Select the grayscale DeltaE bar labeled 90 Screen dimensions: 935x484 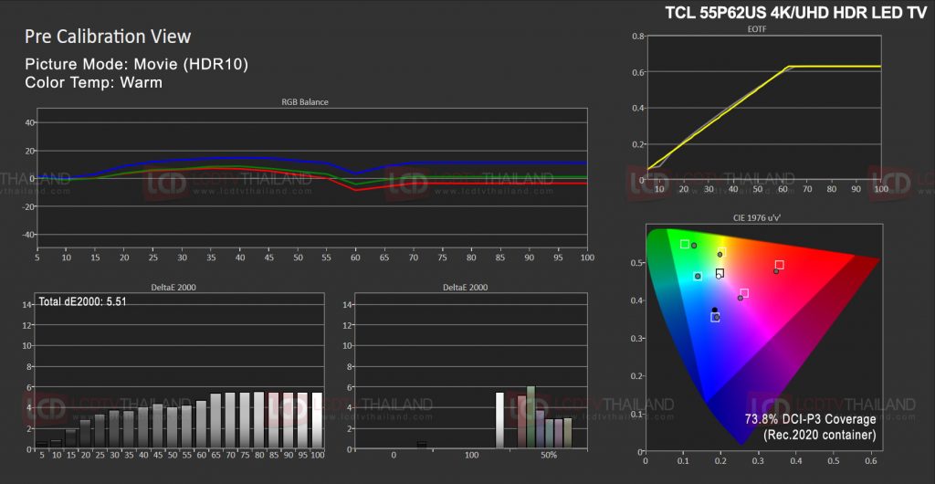(288, 420)
